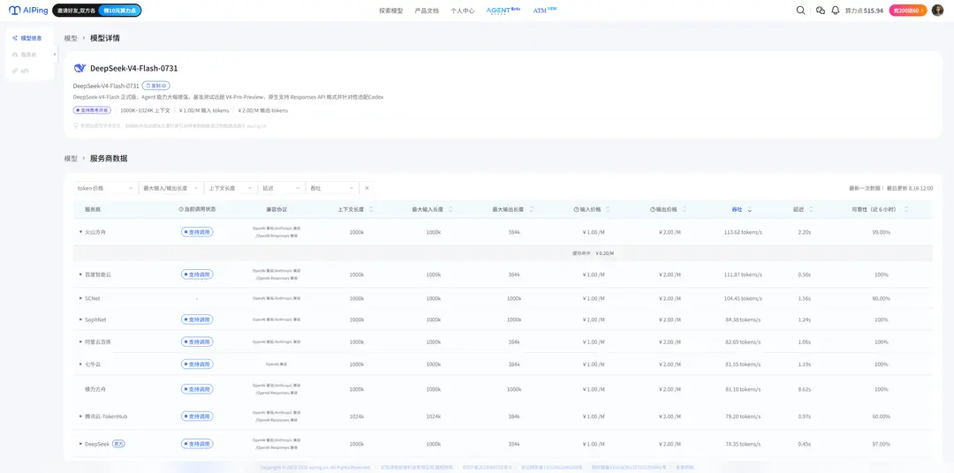Click 最后更新 8.16 12:00 timestamp
The width and height of the screenshot is (954, 473).
tap(910, 189)
